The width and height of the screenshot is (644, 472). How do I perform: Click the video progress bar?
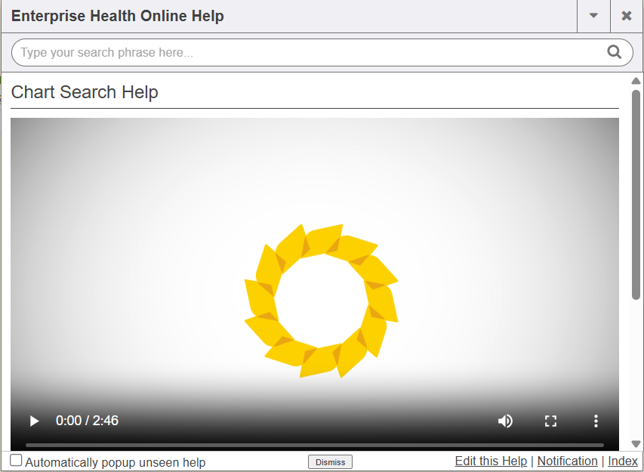(314, 445)
